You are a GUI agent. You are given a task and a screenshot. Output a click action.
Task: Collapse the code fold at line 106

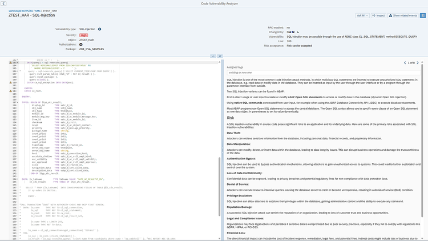[x=18, y=71]
